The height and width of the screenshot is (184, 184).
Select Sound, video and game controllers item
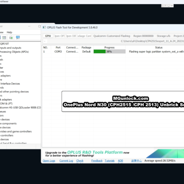click(16, 131)
